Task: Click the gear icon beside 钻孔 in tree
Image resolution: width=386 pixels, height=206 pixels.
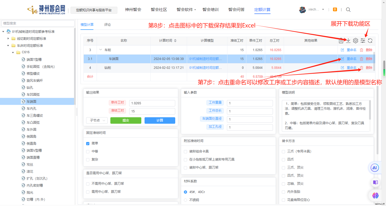Action: [23, 88]
